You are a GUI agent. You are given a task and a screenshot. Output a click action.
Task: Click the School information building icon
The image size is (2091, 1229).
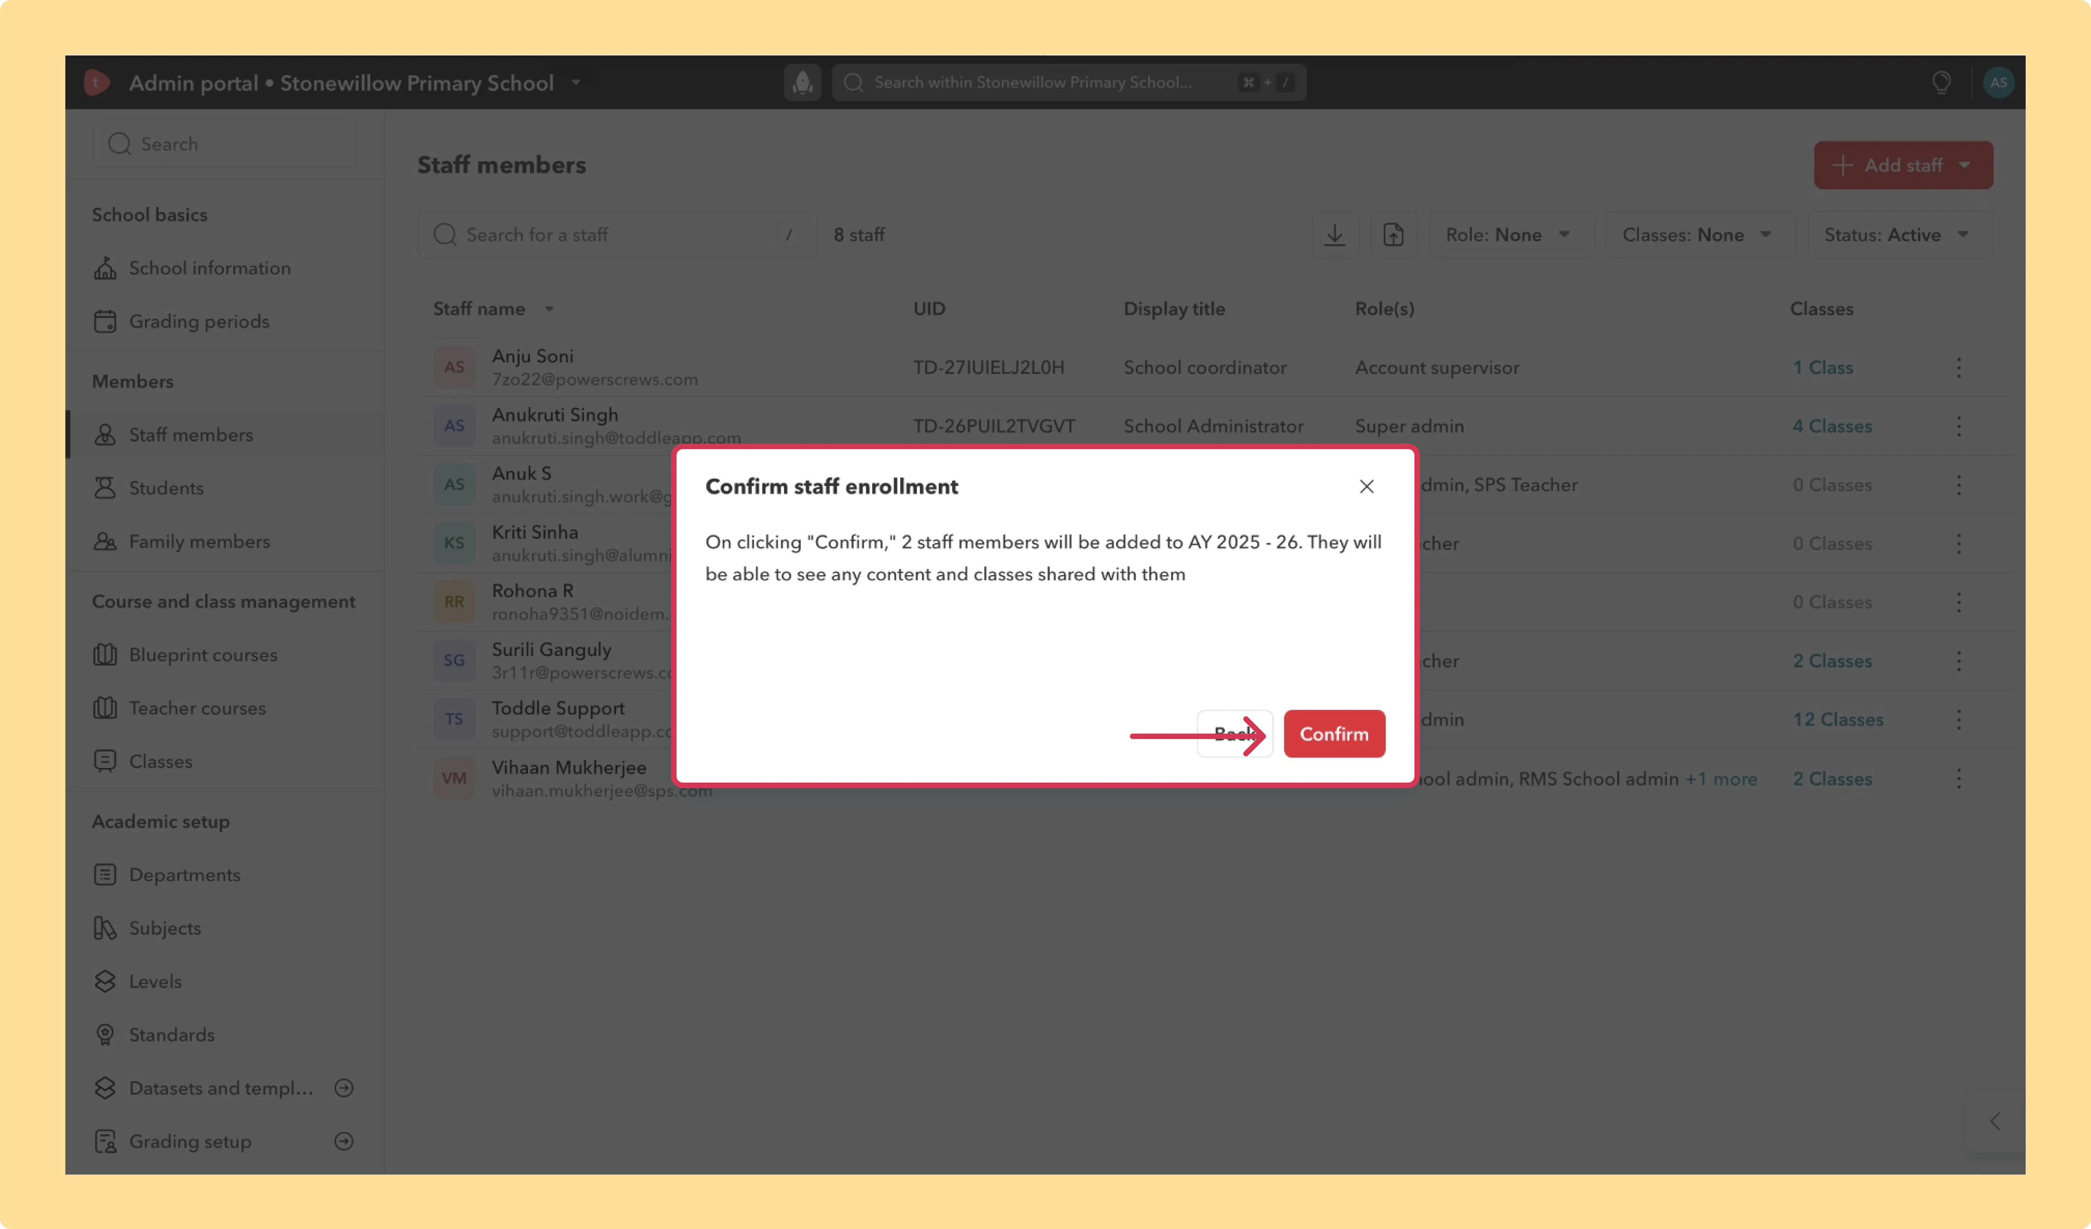point(106,268)
